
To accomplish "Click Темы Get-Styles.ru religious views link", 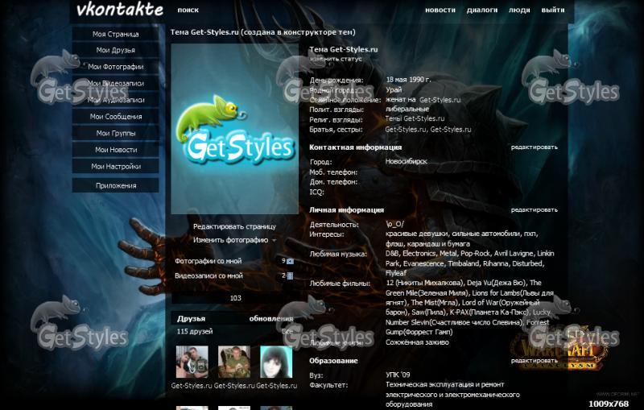I will point(415,118).
